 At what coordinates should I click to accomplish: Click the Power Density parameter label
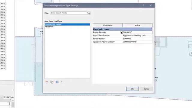[x=99, y=32]
